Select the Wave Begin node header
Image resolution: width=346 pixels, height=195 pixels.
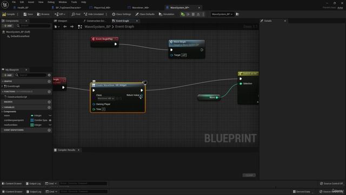point(187,43)
